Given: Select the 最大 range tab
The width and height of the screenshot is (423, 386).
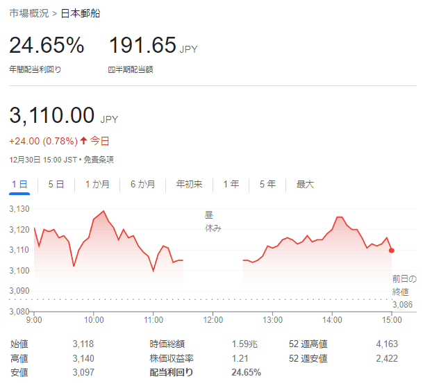Looking at the screenshot, I should 305,184.
